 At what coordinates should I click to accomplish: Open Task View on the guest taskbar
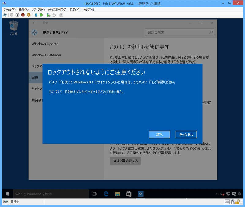(94, 194)
